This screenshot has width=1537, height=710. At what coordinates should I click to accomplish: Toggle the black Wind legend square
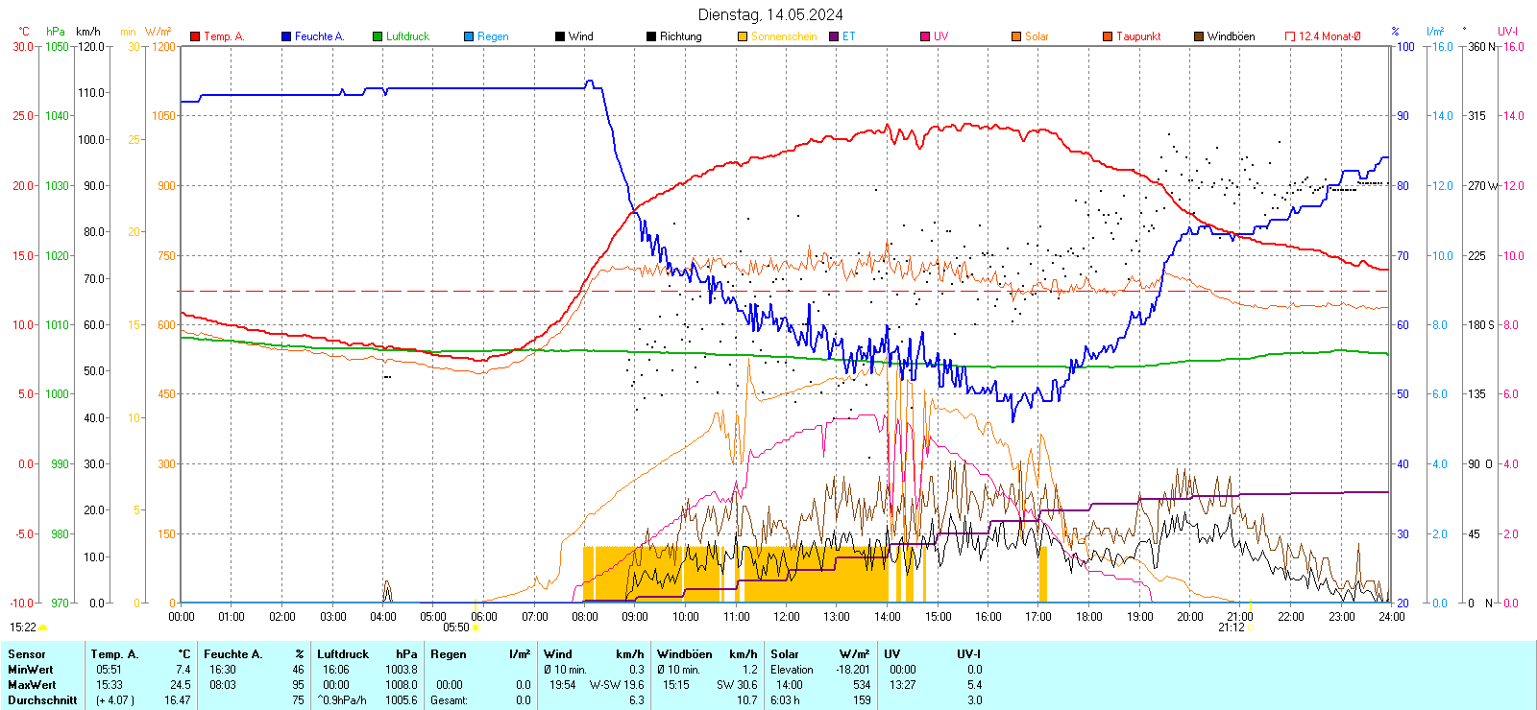(560, 36)
